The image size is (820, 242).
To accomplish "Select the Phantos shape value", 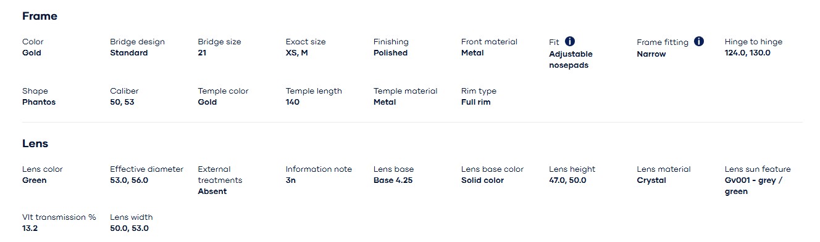I will click(39, 102).
